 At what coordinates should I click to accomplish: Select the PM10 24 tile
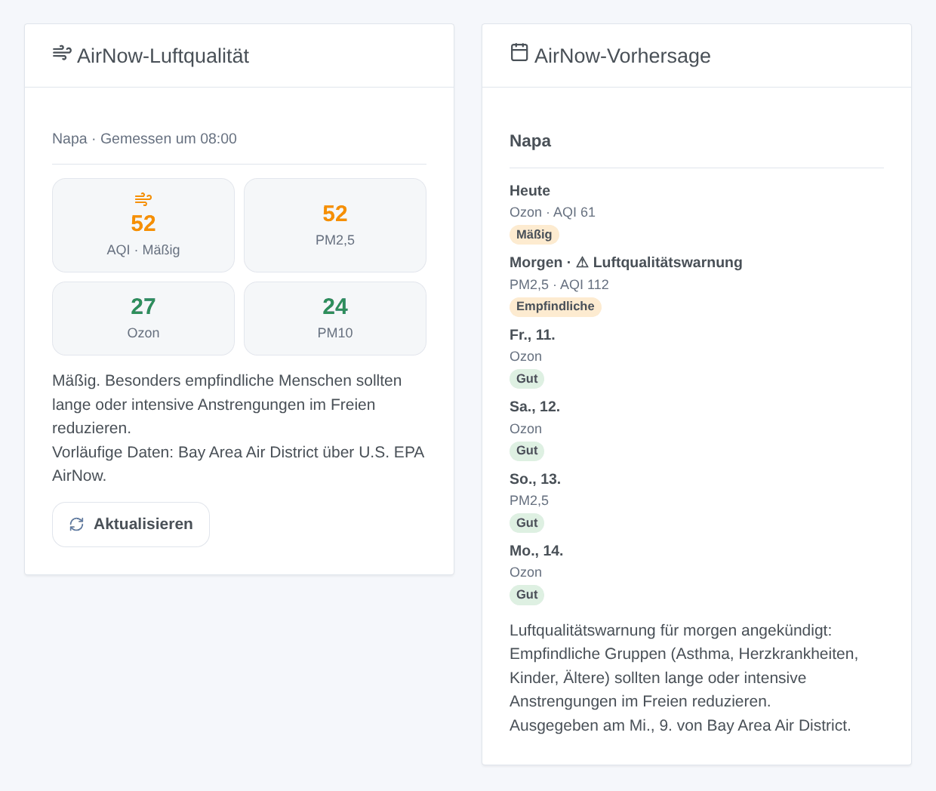pyautogui.click(x=335, y=319)
